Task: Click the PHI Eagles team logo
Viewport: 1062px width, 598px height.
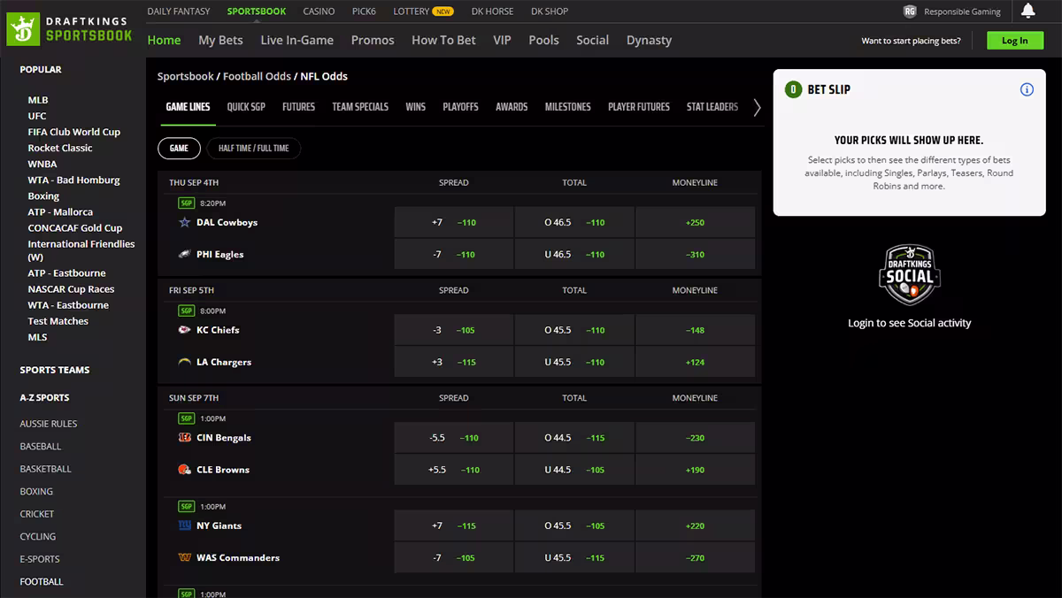Action: point(184,254)
